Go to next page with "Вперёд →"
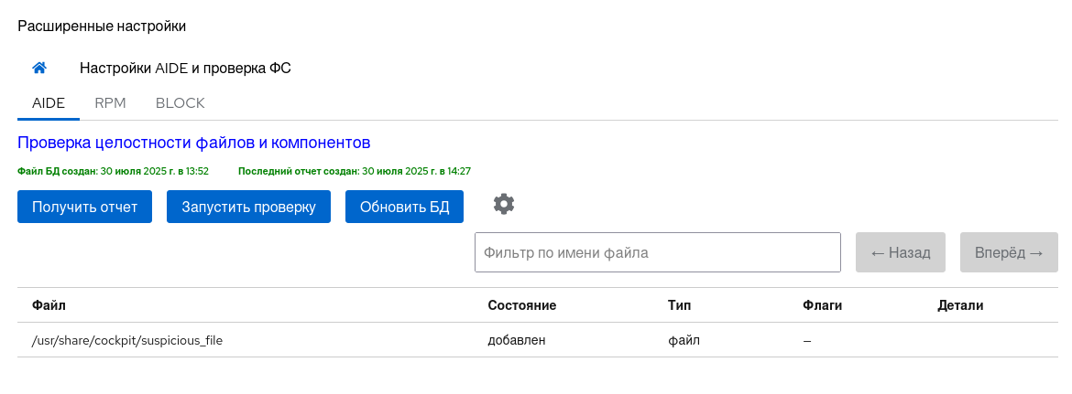Image resolution: width=1072 pixels, height=394 pixels. click(x=1009, y=252)
